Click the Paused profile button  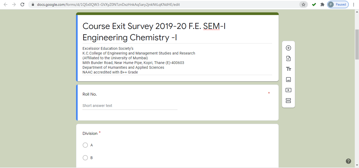(x=338, y=4)
